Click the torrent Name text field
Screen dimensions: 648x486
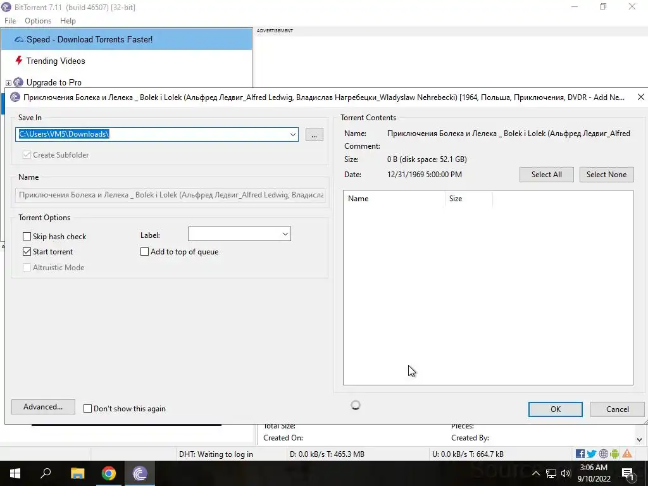(x=170, y=195)
